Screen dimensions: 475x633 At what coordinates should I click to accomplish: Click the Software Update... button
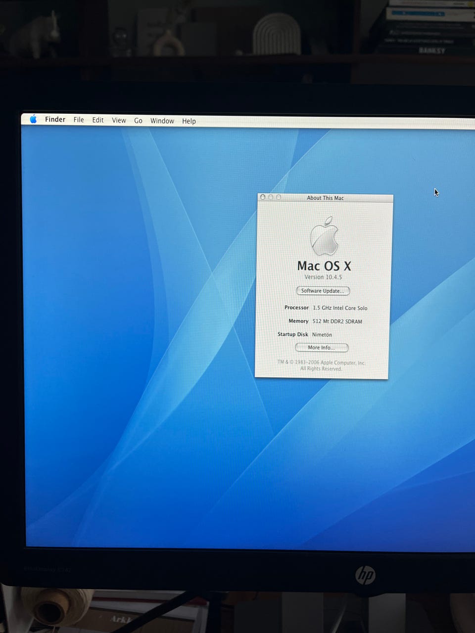323,291
